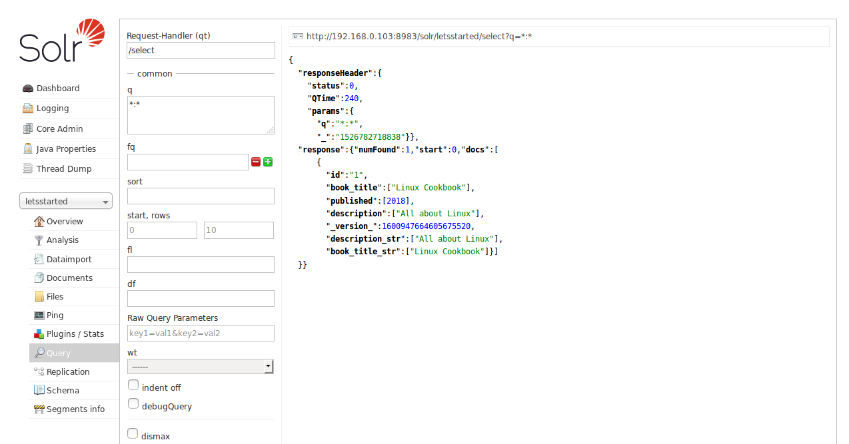Screen dimensions: 849x444
Task: Enable the dismax checkbox
Action: click(133, 434)
